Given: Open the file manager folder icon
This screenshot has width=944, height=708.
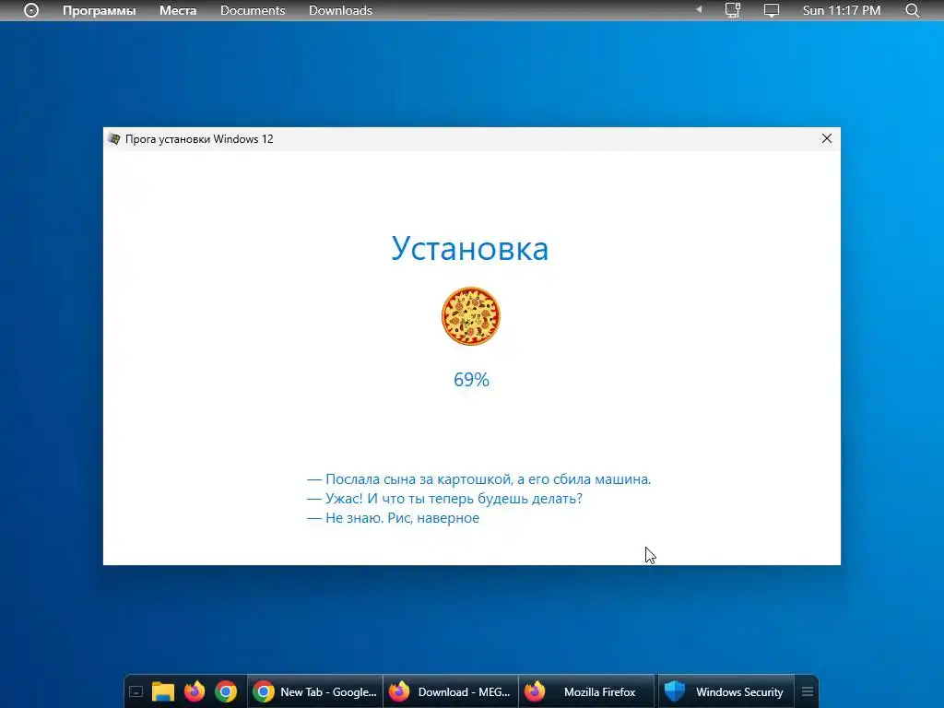Looking at the screenshot, I should tap(162, 691).
